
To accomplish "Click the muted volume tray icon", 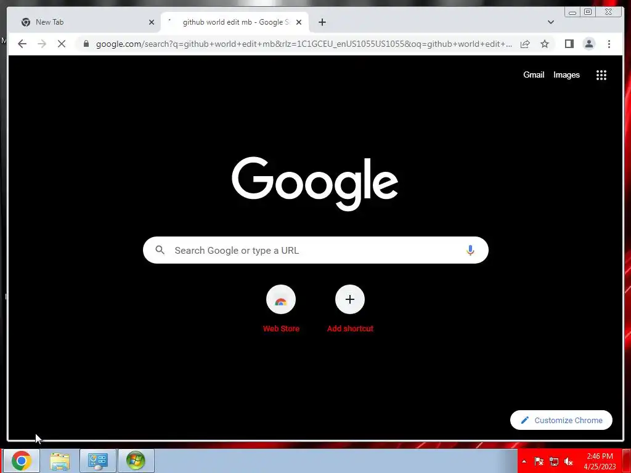I will 568,461.
